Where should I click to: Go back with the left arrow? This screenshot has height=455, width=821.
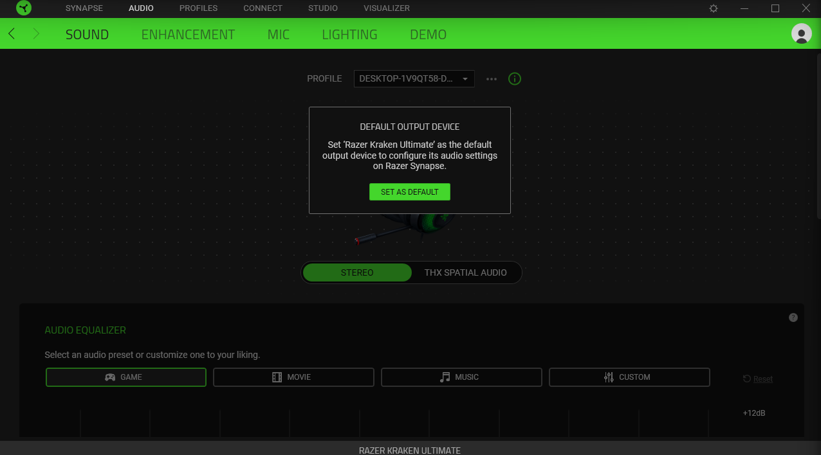12,33
